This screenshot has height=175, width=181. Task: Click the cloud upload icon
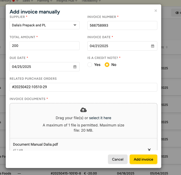[83, 110]
